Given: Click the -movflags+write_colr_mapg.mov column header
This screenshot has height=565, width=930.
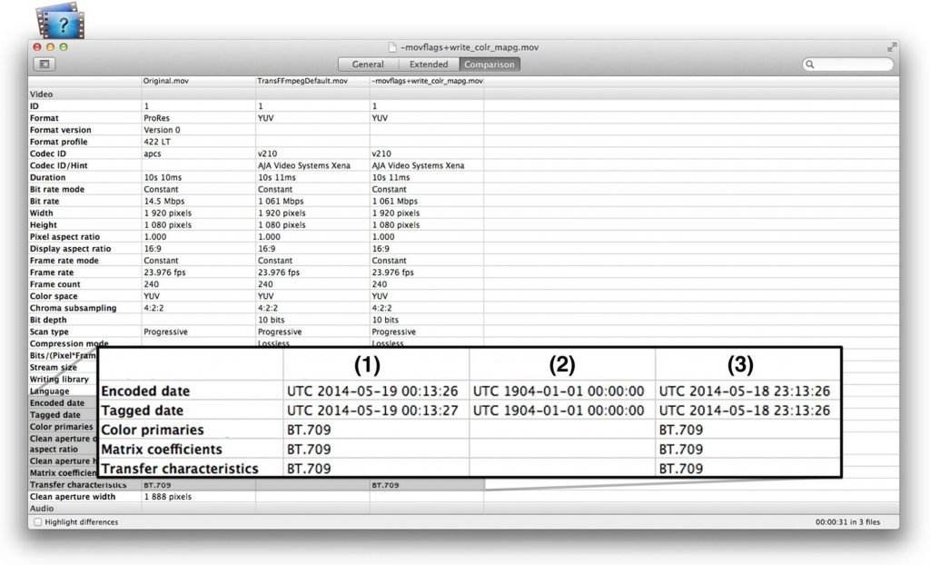Looking at the screenshot, I should [427, 81].
